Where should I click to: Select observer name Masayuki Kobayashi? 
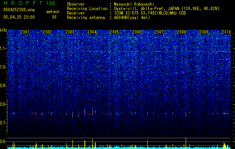[x=134, y=4]
